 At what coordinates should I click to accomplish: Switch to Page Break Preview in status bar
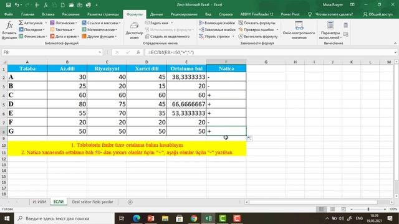pyautogui.click(x=344, y=209)
